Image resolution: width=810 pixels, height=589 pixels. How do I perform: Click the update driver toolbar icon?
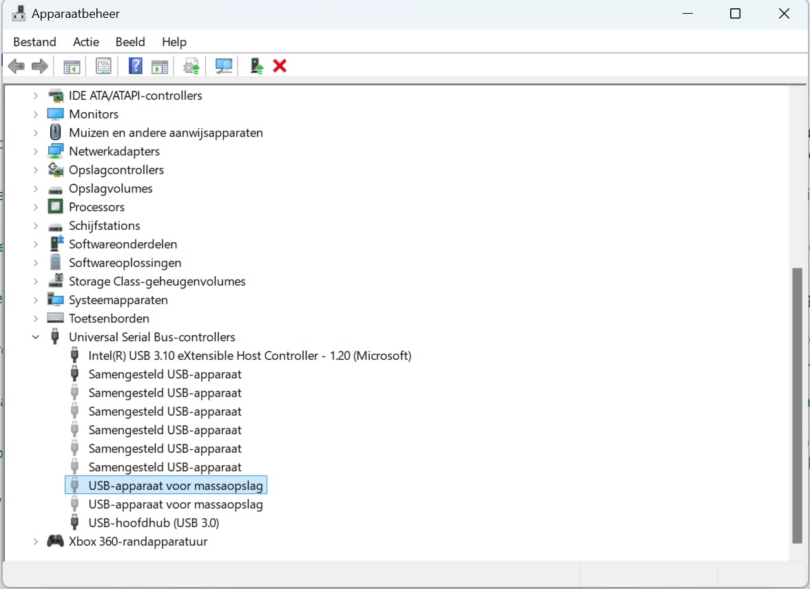click(x=191, y=66)
